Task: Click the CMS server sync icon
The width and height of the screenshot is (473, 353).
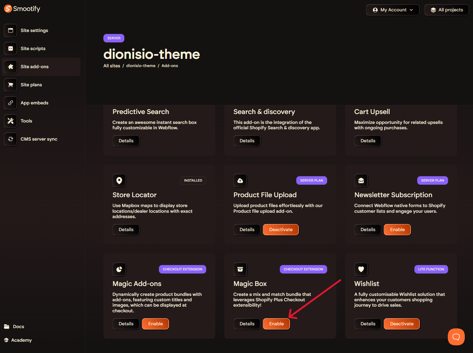Action: pos(10,139)
